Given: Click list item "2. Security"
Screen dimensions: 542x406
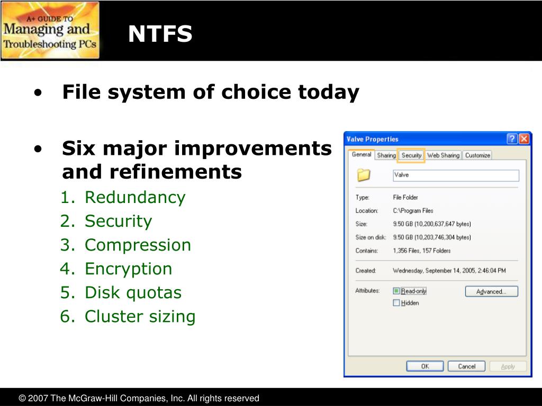Looking at the screenshot, I should pos(106,222).
